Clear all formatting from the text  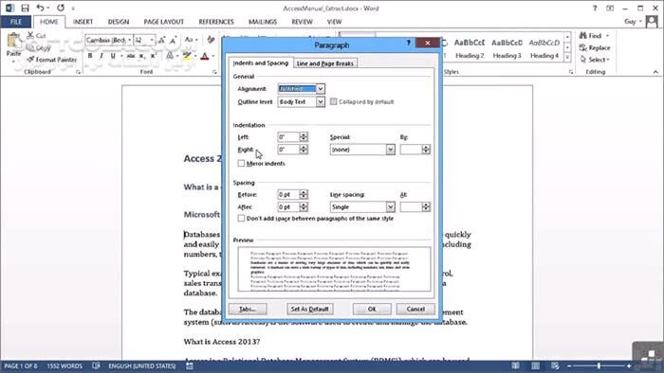(x=211, y=40)
